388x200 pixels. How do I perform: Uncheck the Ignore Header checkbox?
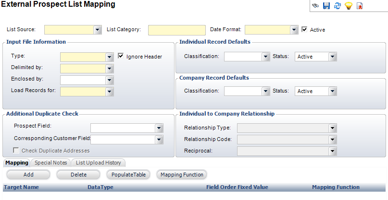121,56
